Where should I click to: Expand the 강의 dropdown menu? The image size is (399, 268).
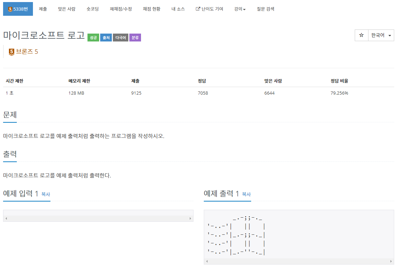click(240, 9)
